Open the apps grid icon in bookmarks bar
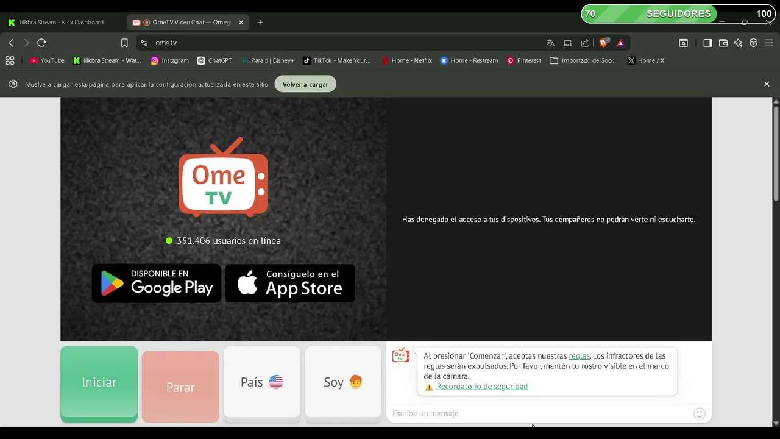Image resolution: width=780 pixels, height=439 pixels. [x=10, y=60]
